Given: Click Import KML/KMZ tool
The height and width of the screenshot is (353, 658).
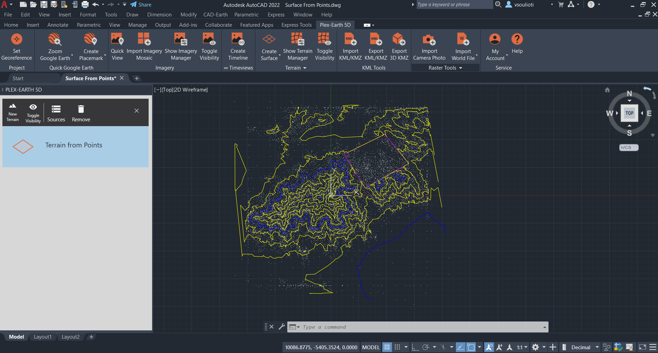Looking at the screenshot, I should coord(350,47).
